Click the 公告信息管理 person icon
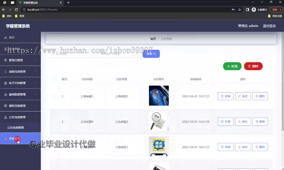This screenshot has width=284, height=170. [x=5, y=117]
